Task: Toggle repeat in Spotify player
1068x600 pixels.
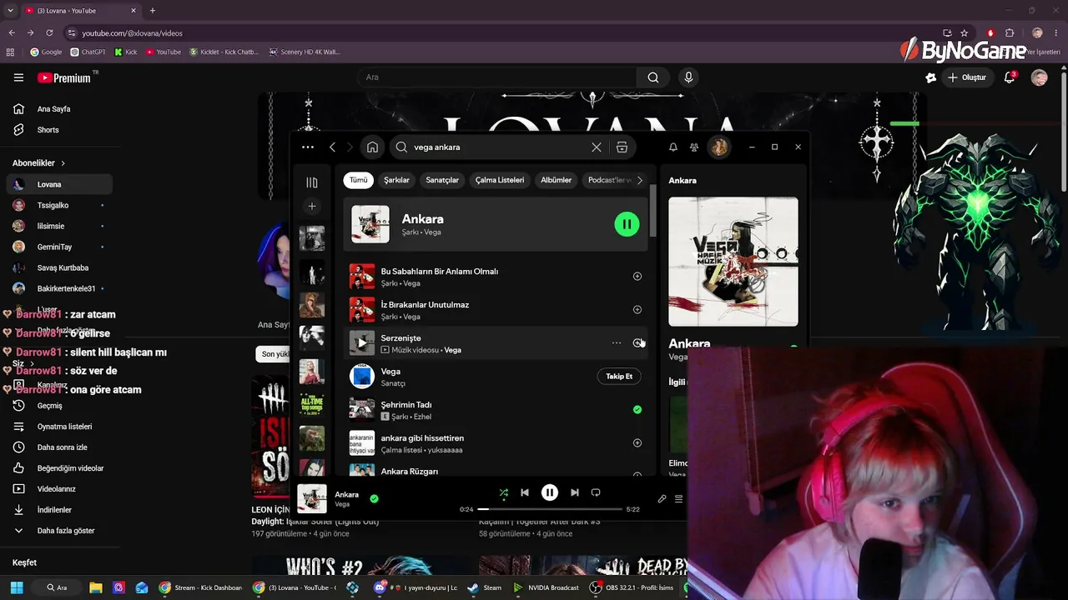Action: pyautogui.click(x=596, y=492)
